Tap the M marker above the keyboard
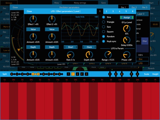Image resolution: width=160 pixels, height=120 pixels. point(122,74)
